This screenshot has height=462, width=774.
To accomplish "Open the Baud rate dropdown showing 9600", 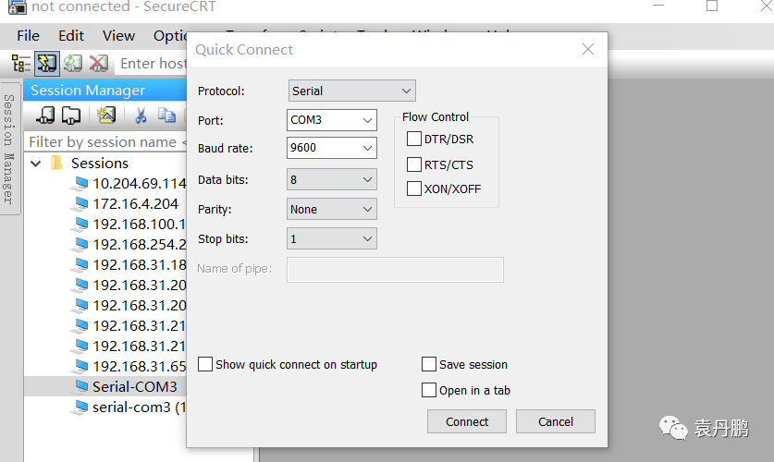I will pos(332,148).
